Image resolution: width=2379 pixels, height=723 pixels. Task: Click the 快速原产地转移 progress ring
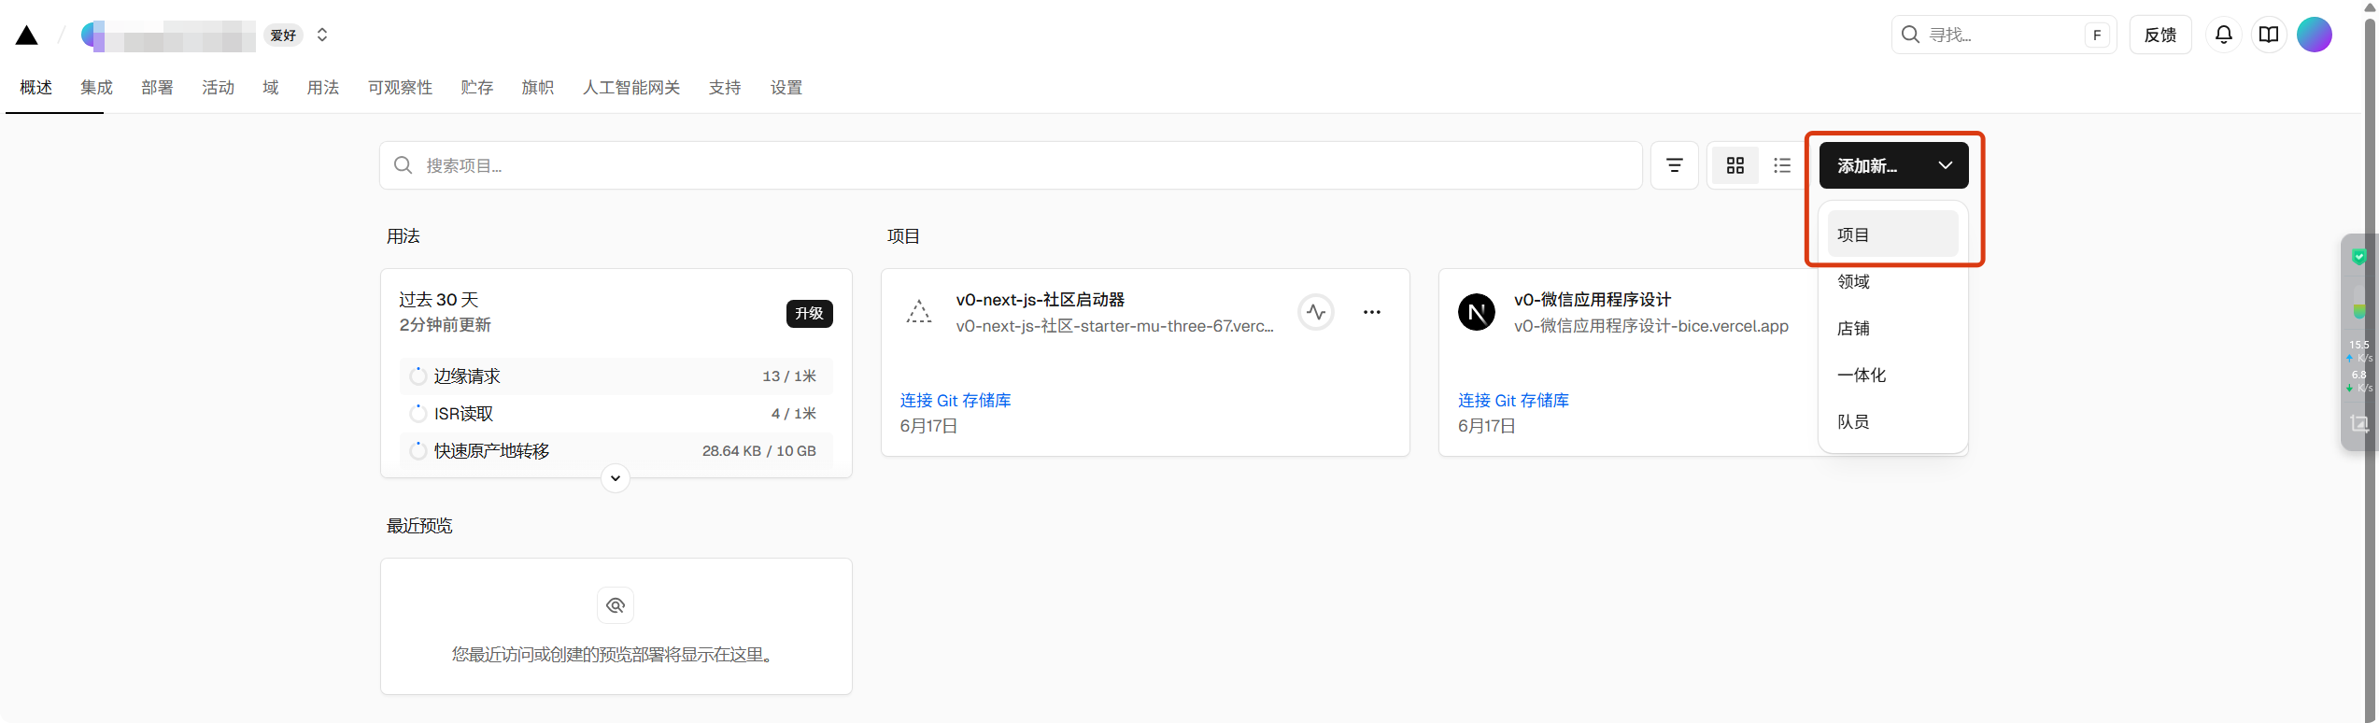click(418, 451)
